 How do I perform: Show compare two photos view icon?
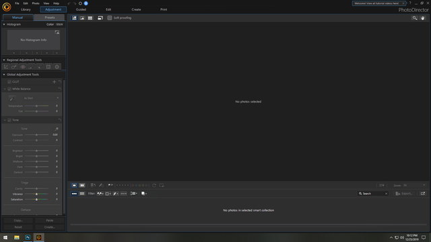tap(82, 186)
